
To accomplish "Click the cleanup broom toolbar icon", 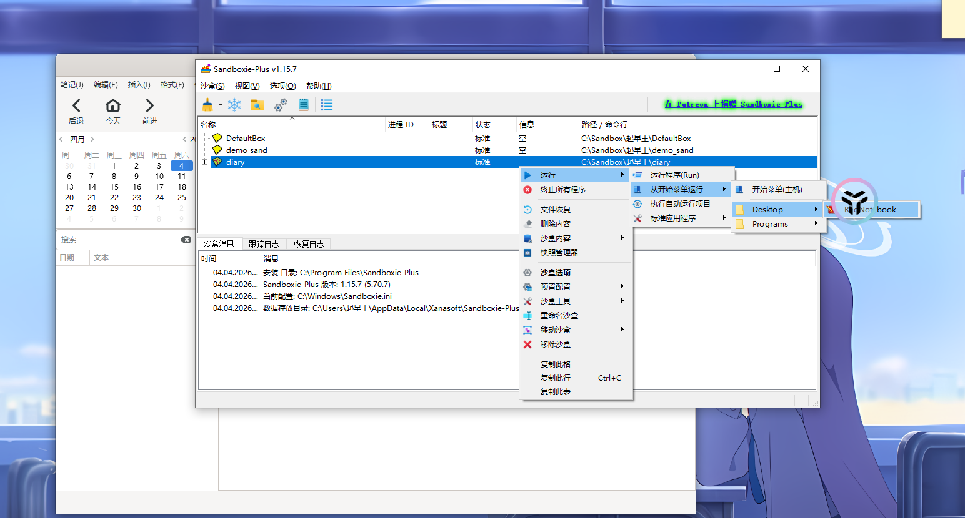I will [x=207, y=105].
